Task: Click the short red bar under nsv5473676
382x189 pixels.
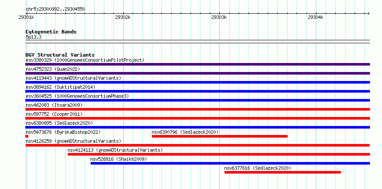Action: pos(27,136)
